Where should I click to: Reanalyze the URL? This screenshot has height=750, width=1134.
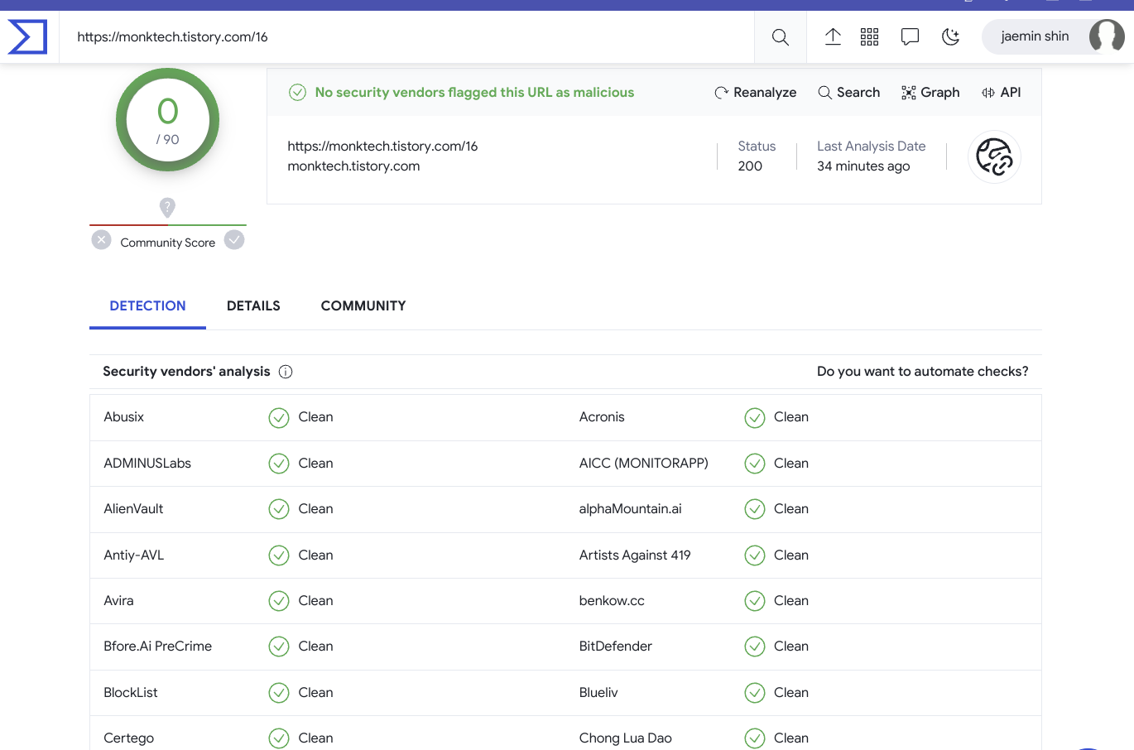click(x=755, y=93)
